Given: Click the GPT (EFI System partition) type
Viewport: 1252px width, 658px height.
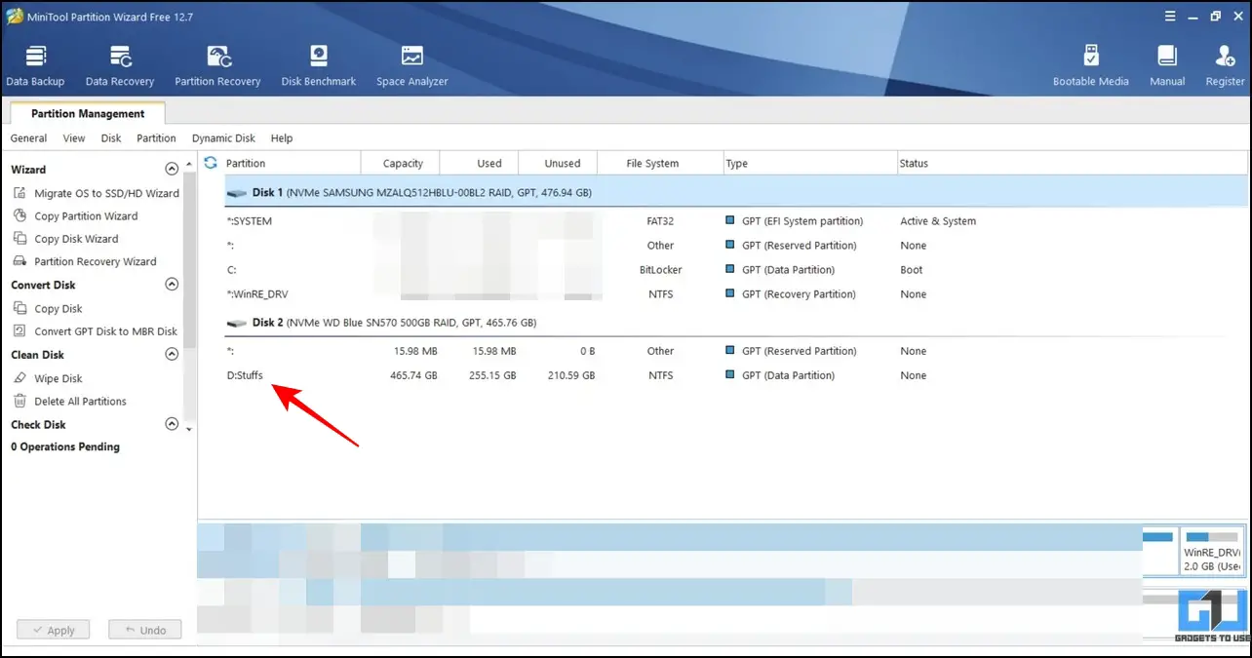Looking at the screenshot, I should [802, 221].
